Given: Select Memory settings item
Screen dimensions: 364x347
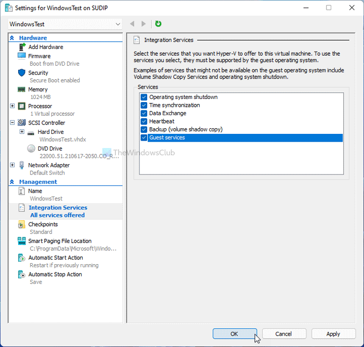Looking at the screenshot, I should click(x=38, y=90).
